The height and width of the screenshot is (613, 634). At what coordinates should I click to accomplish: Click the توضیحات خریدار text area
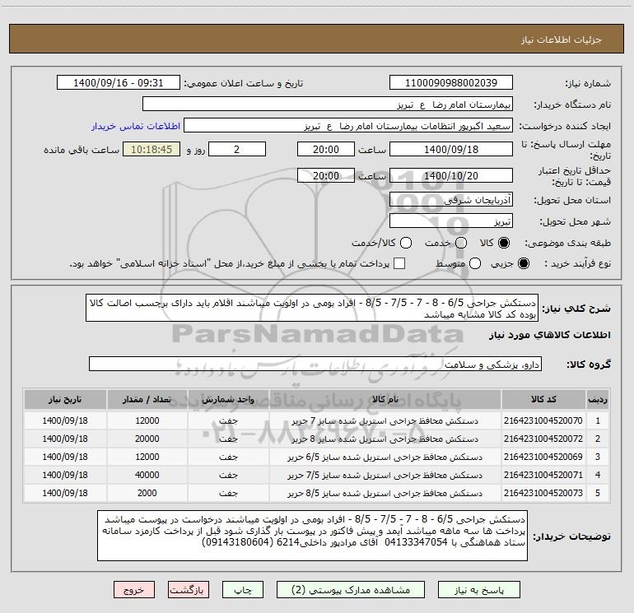coord(313,536)
